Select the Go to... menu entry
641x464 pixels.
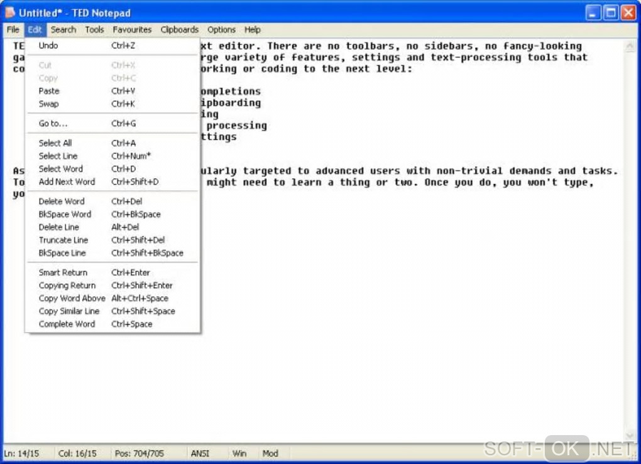click(x=112, y=123)
